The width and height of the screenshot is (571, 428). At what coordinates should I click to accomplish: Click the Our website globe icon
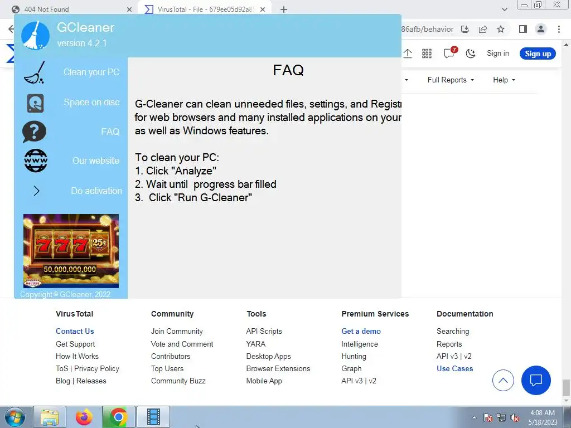[36, 161]
